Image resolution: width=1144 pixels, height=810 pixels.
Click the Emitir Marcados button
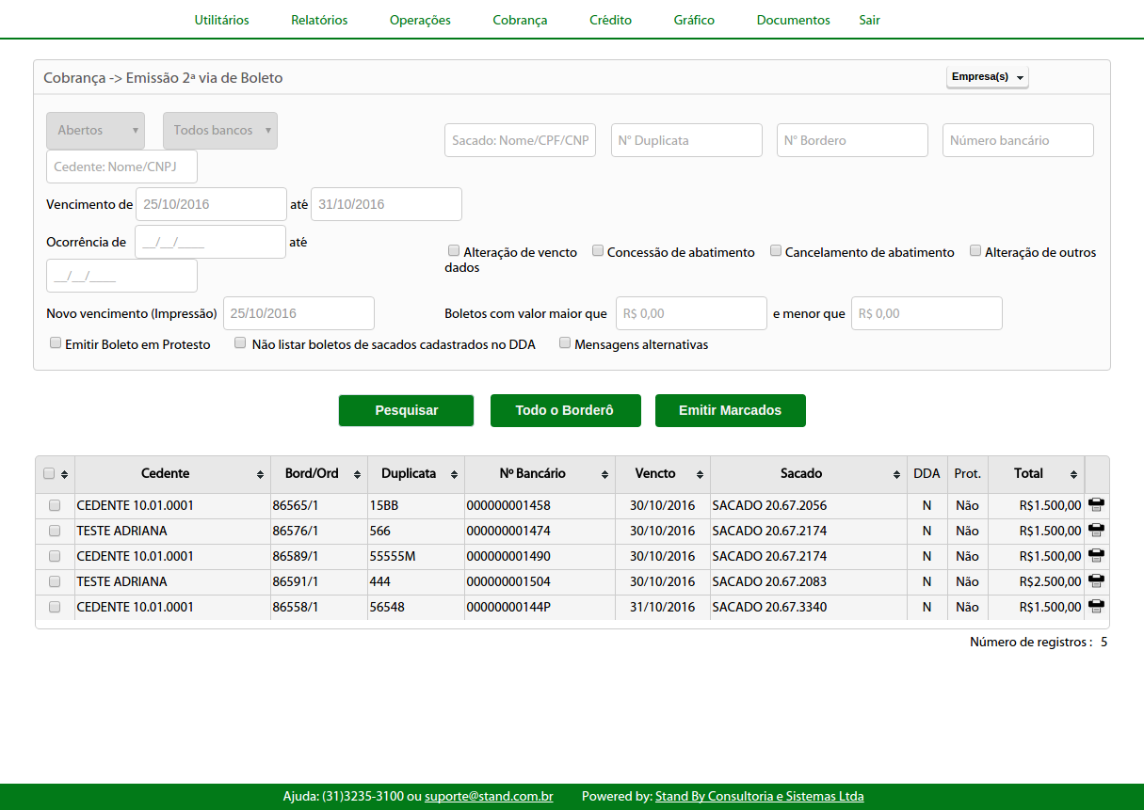click(731, 410)
